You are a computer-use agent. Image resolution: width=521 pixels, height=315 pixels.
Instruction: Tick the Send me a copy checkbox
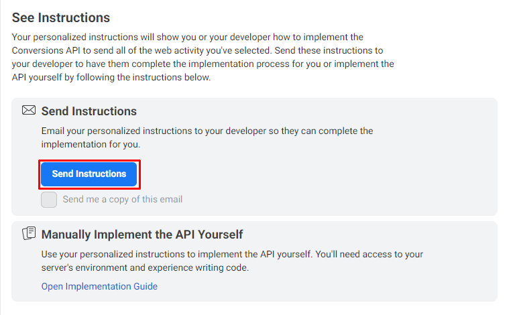point(49,200)
